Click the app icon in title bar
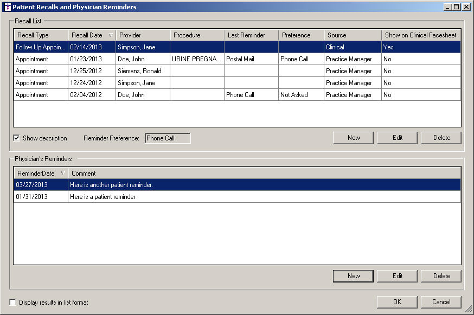This screenshot has height=315, width=474. (8, 7)
